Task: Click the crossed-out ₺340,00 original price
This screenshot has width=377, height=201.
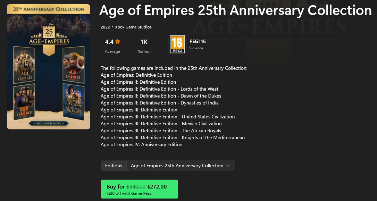Action: (x=136, y=187)
